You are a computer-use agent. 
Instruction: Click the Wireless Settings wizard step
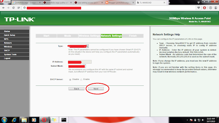coord(89,36)
